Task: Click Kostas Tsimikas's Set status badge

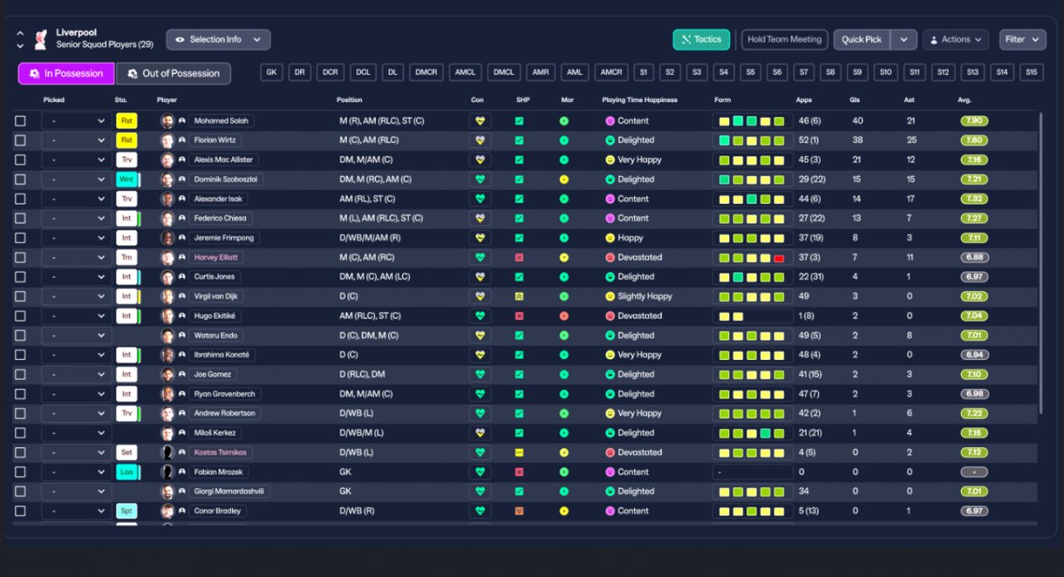Action: (x=126, y=452)
